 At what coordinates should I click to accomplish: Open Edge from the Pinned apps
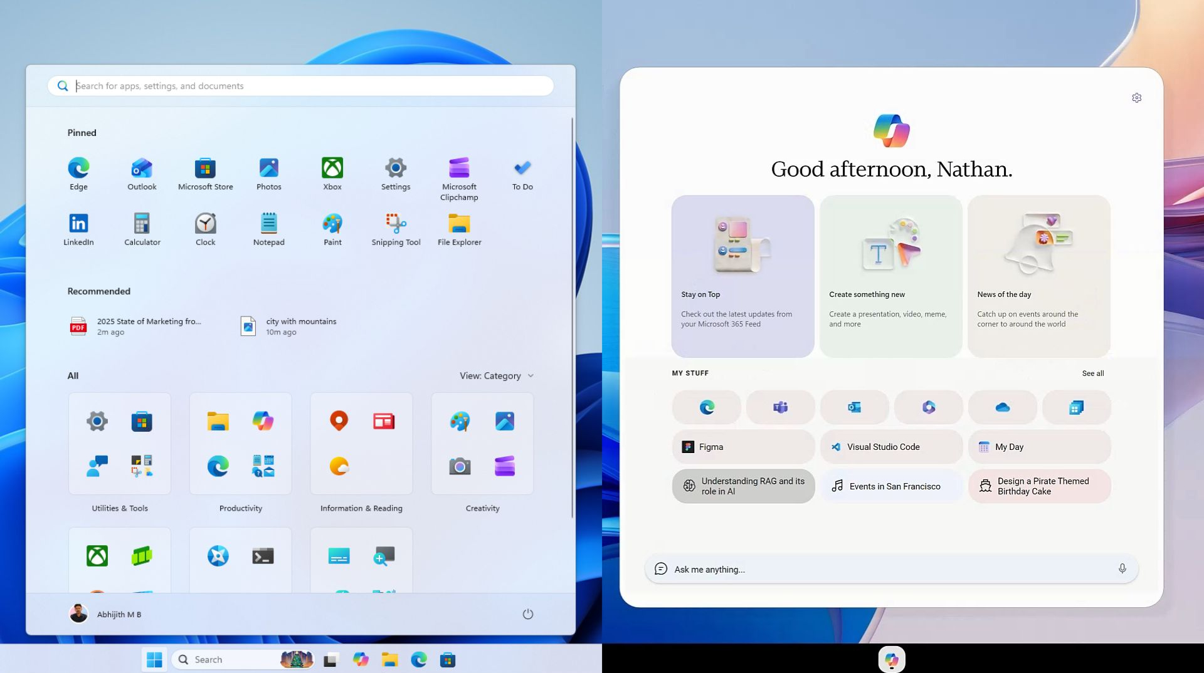click(x=78, y=174)
